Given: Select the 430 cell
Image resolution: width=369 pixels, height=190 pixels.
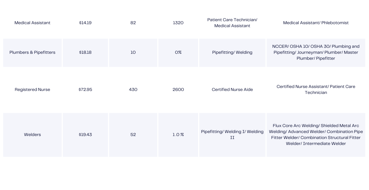Looking at the screenshot, I should click(x=133, y=90).
